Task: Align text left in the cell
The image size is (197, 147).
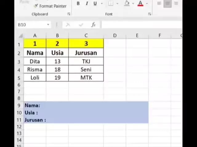Action: coord(159,3)
